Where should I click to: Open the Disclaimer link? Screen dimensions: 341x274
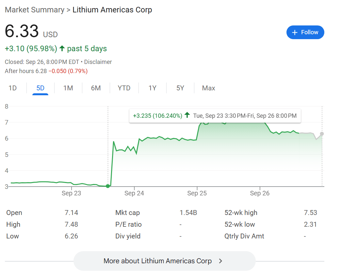click(98, 62)
